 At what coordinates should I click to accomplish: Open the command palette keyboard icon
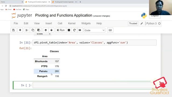(x=110, y=30)
